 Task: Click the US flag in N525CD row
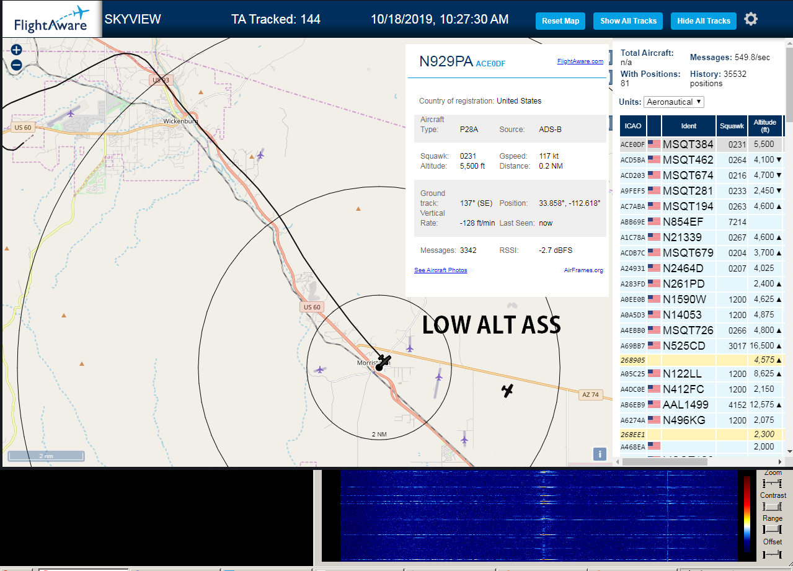pyautogui.click(x=654, y=345)
